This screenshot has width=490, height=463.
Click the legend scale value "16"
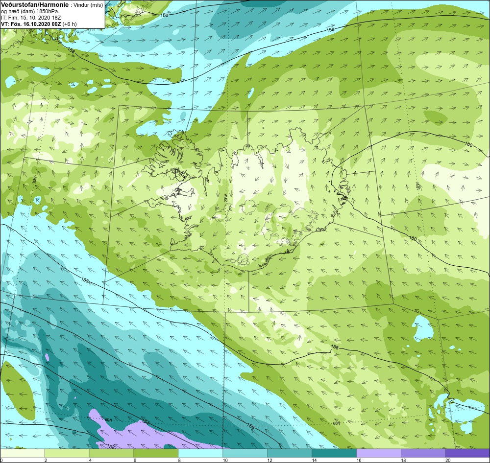pyautogui.click(x=359, y=461)
